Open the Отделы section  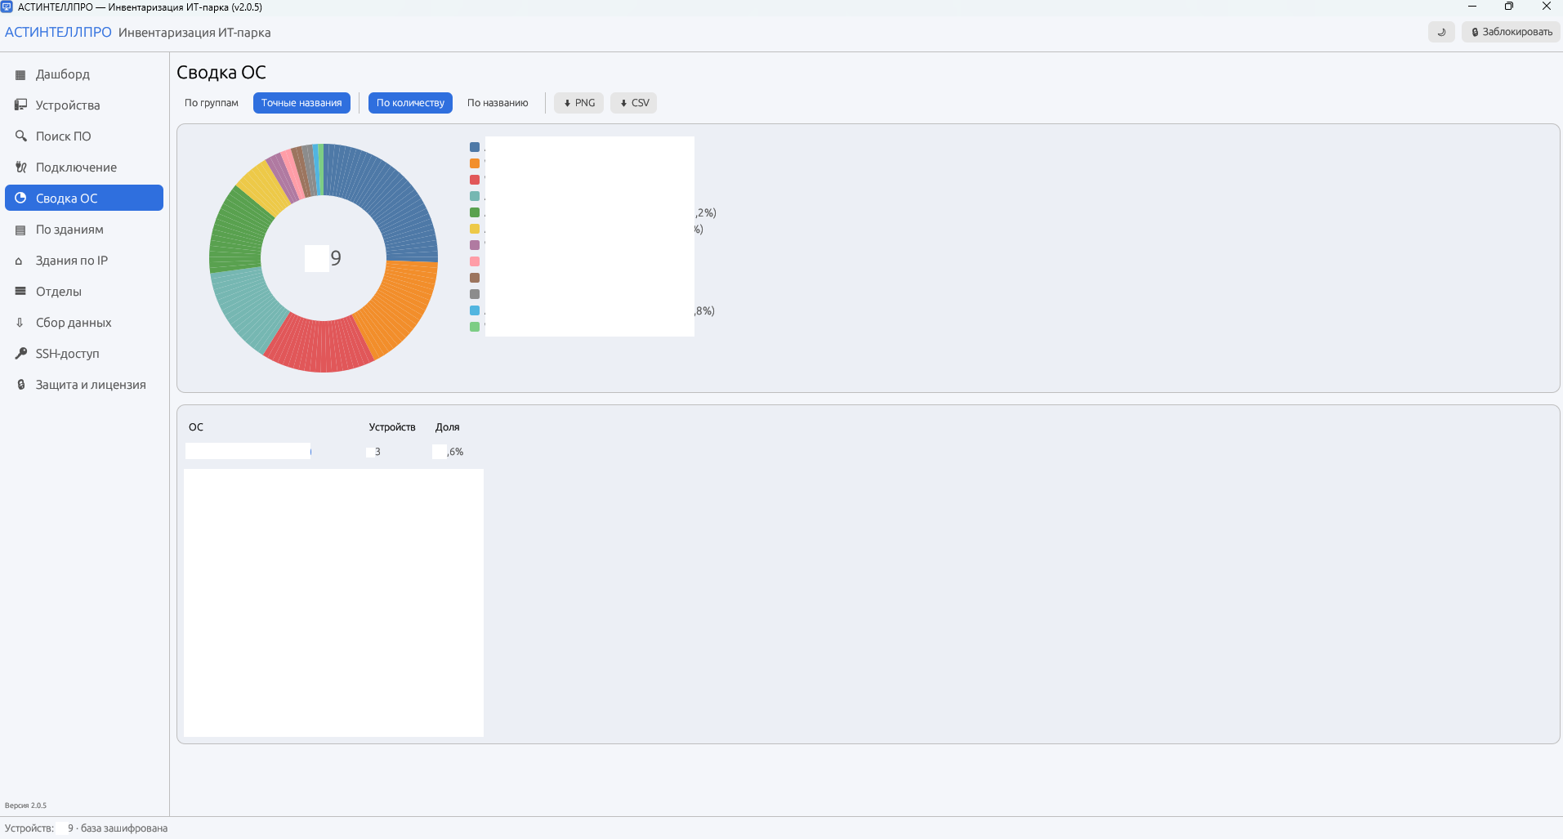[x=84, y=292]
